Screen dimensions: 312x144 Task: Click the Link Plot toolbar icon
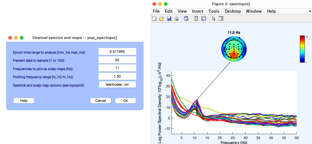pos(186,19)
